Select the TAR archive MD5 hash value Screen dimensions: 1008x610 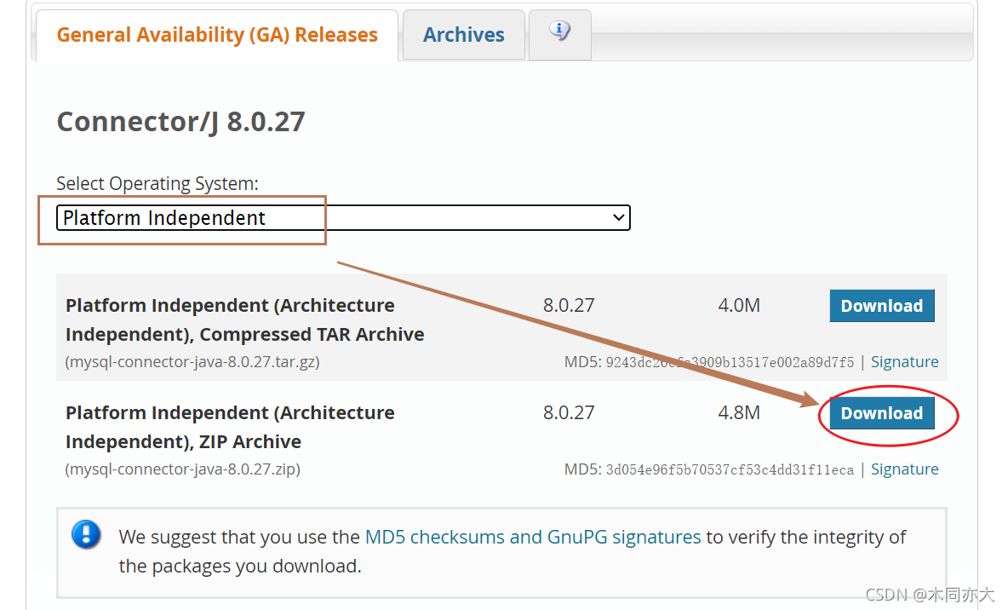coord(730,362)
